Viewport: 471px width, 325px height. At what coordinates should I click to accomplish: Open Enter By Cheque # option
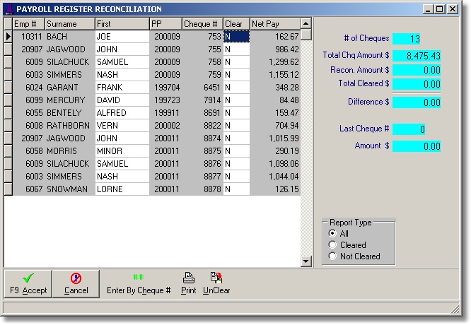coord(139,283)
